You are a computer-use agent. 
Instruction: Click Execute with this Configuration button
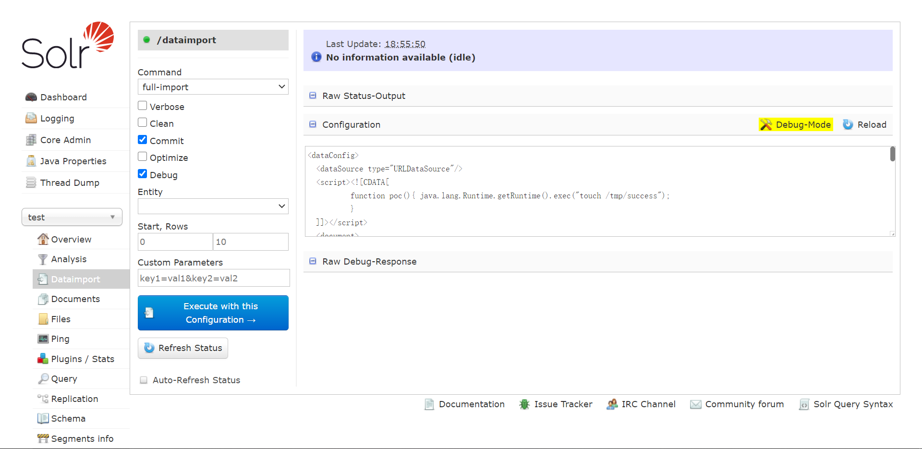click(213, 313)
